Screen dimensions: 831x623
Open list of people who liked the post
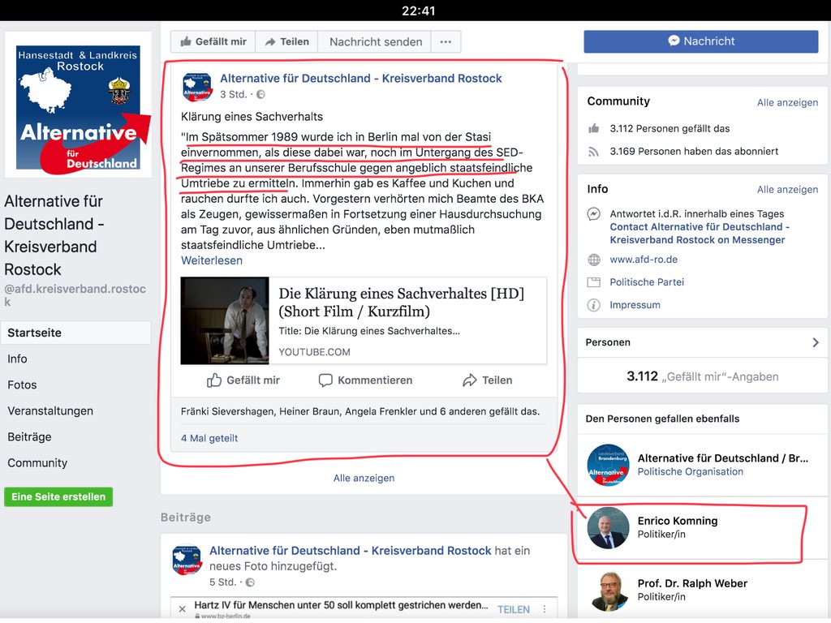coord(360,411)
